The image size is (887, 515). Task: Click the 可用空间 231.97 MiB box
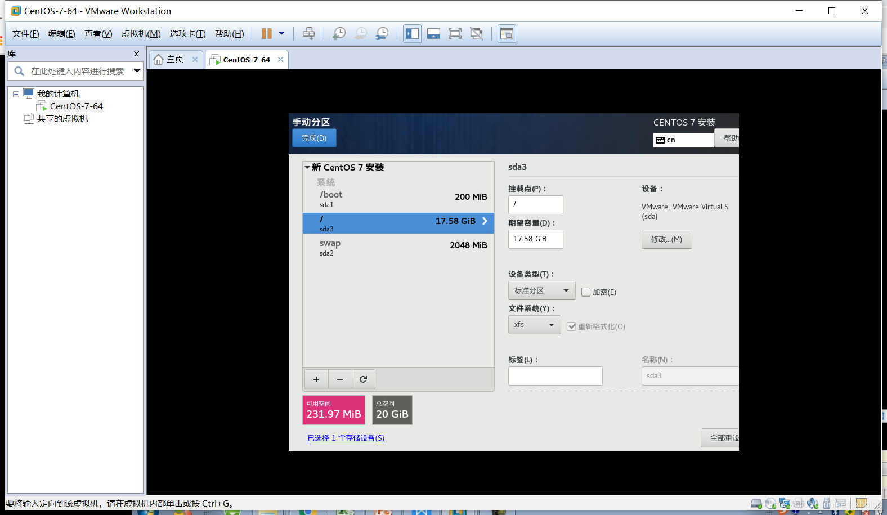[334, 410]
